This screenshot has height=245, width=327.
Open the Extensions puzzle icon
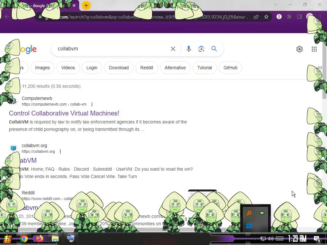289,17
